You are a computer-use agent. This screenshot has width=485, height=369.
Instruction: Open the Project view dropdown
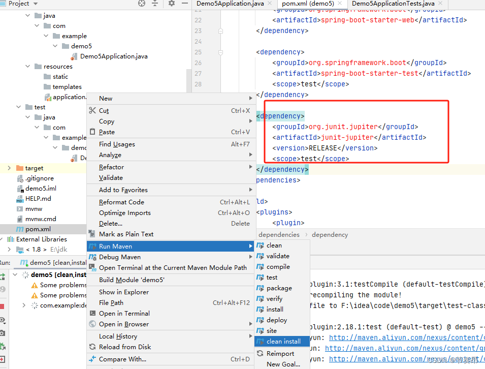[x=35, y=4]
